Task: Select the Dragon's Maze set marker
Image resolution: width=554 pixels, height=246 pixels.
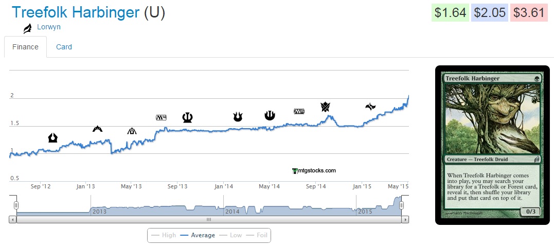Action: click(x=132, y=131)
